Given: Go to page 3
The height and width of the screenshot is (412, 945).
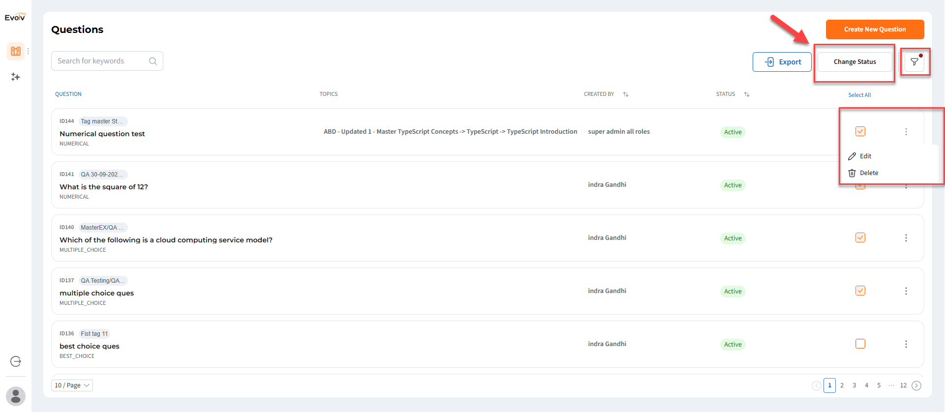Looking at the screenshot, I should (x=854, y=385).
